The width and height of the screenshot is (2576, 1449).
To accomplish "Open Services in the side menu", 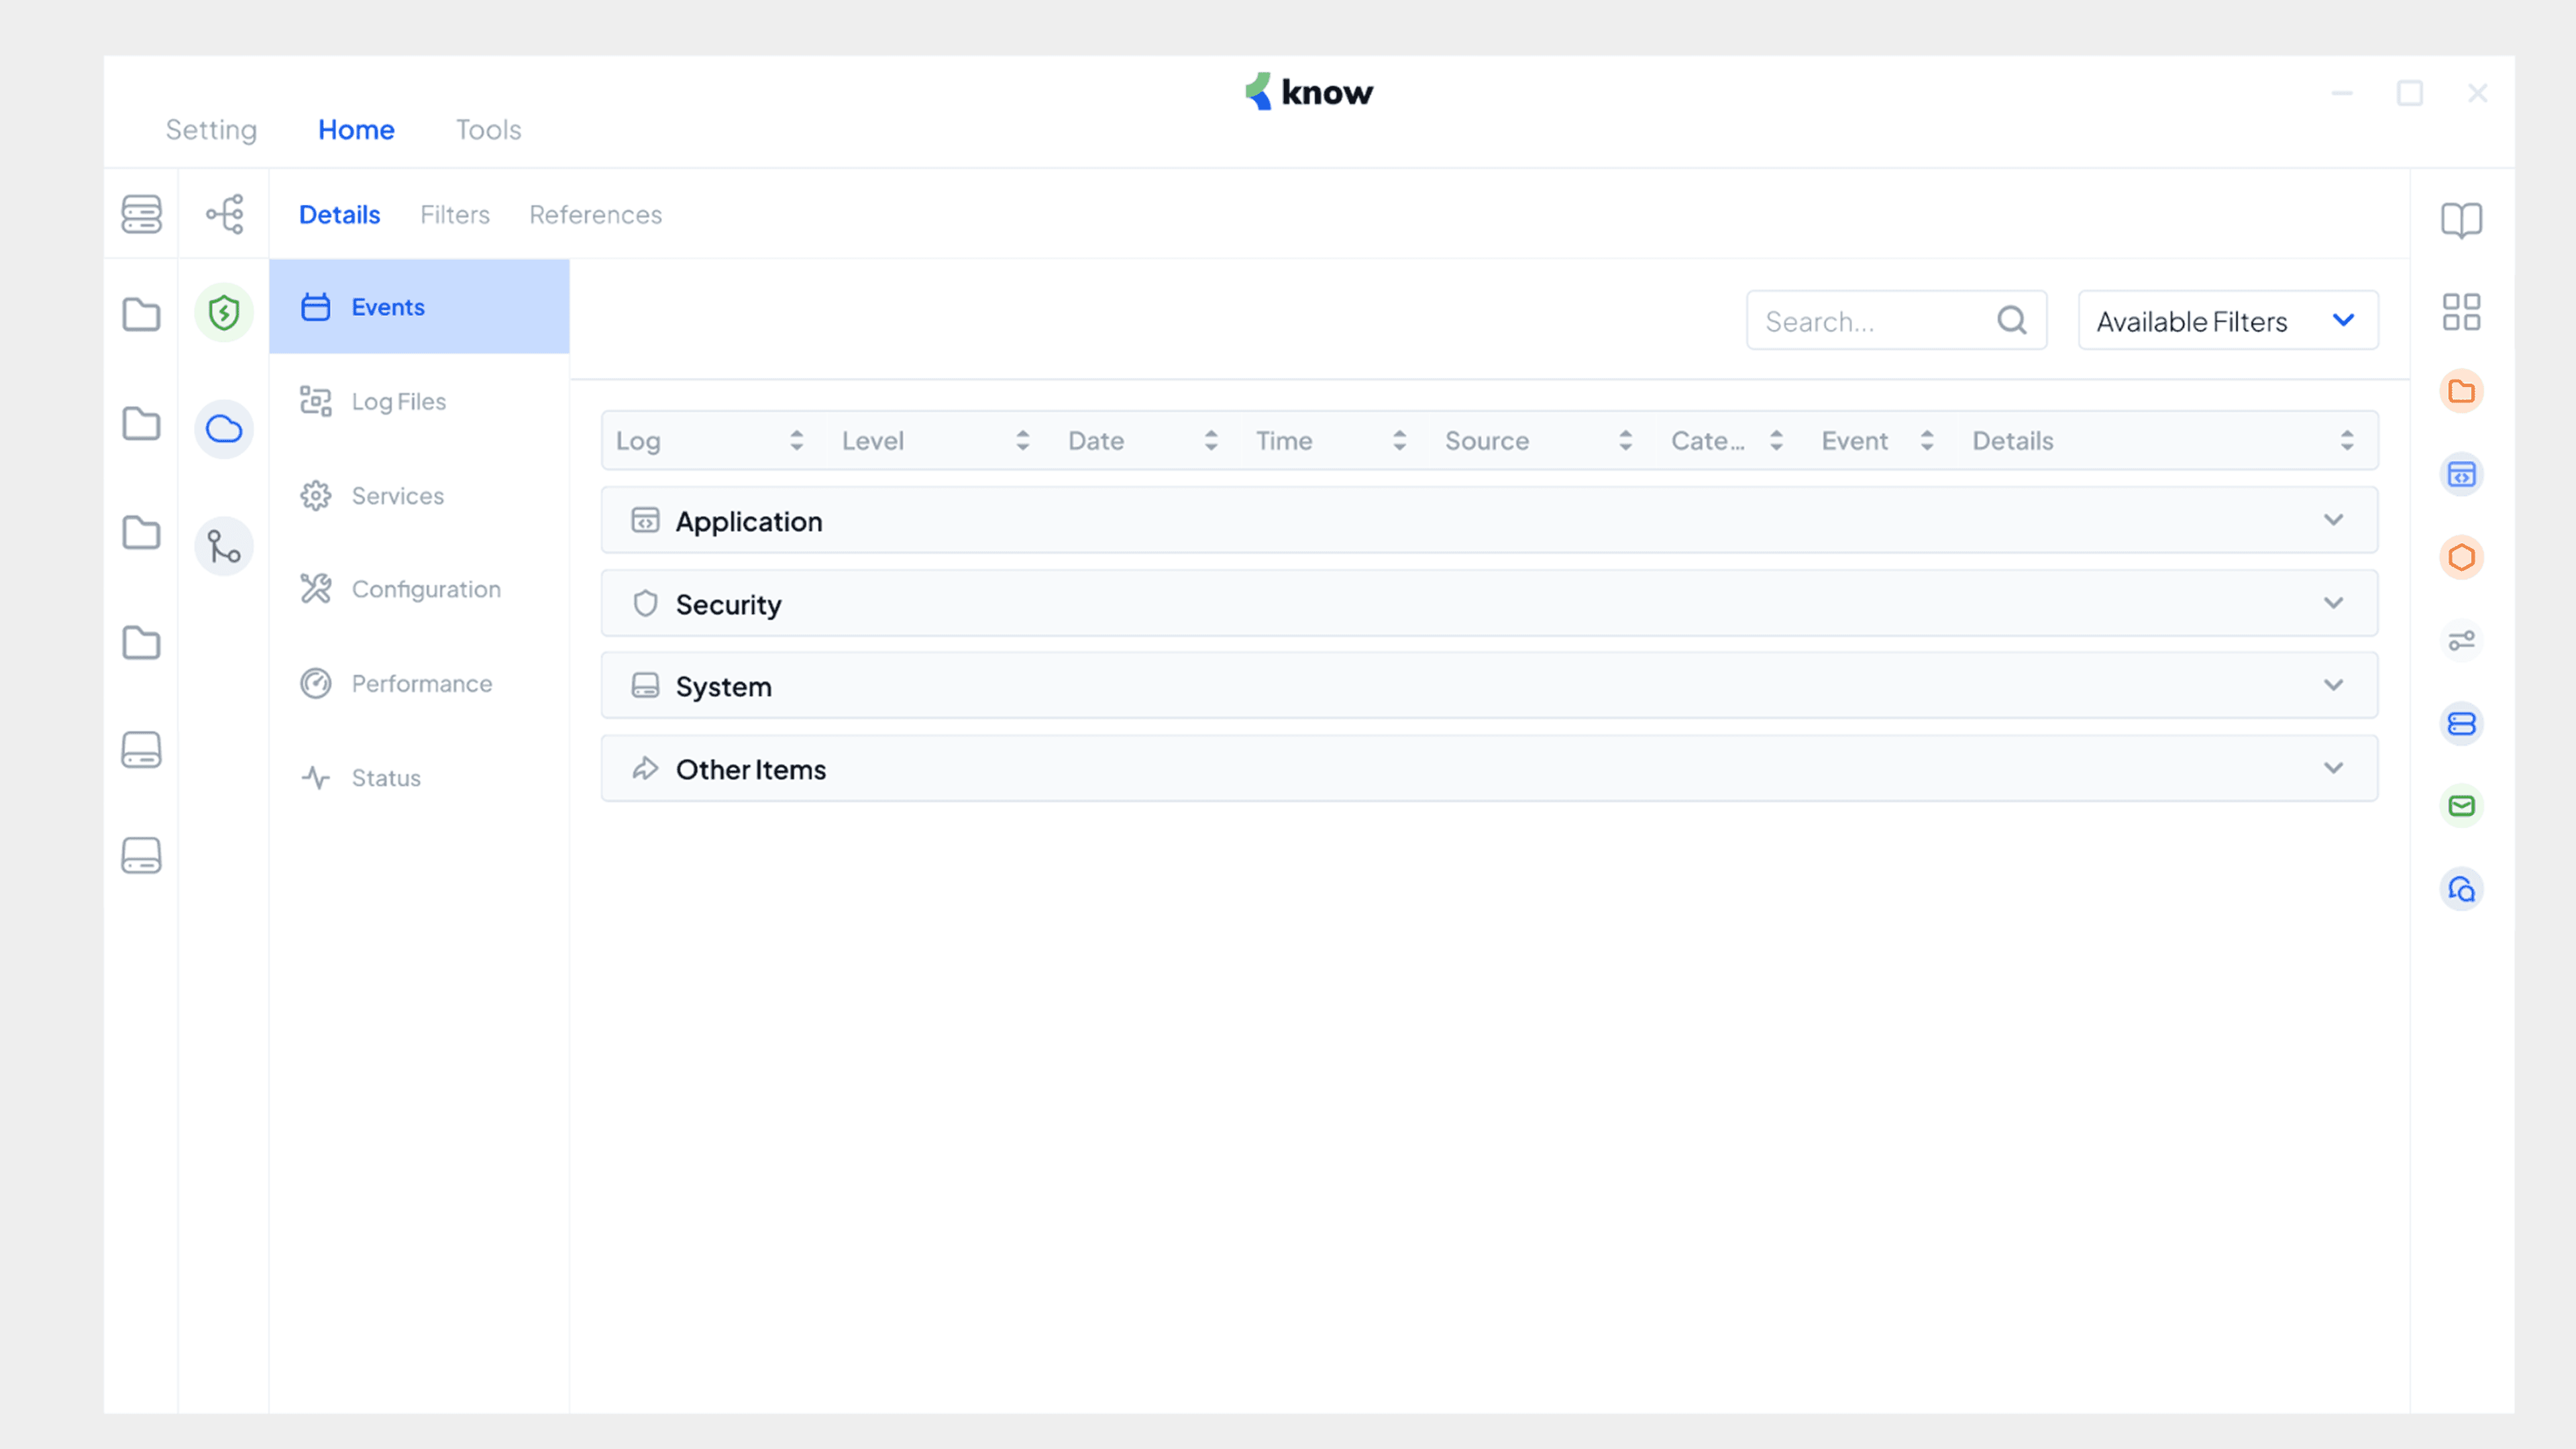I will click(419, 495).
